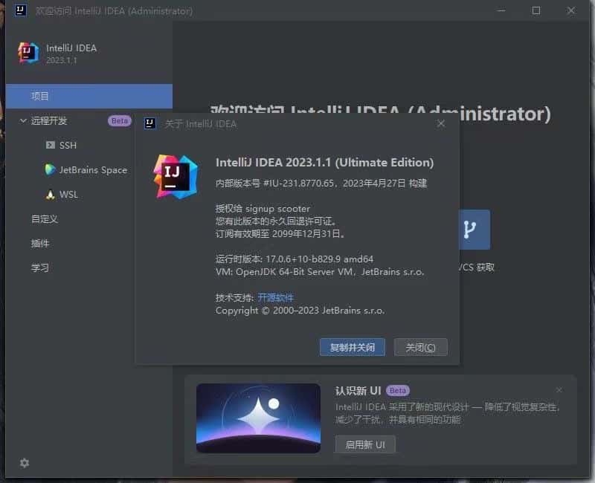
Task: Click the build number #IU-231.8770.65 line
Action: [321, 183]
